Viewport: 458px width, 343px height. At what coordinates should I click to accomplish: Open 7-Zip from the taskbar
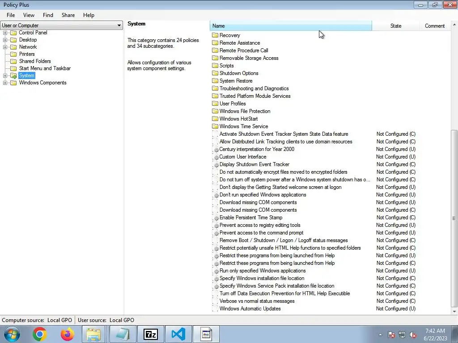click(x=151, y=334)
